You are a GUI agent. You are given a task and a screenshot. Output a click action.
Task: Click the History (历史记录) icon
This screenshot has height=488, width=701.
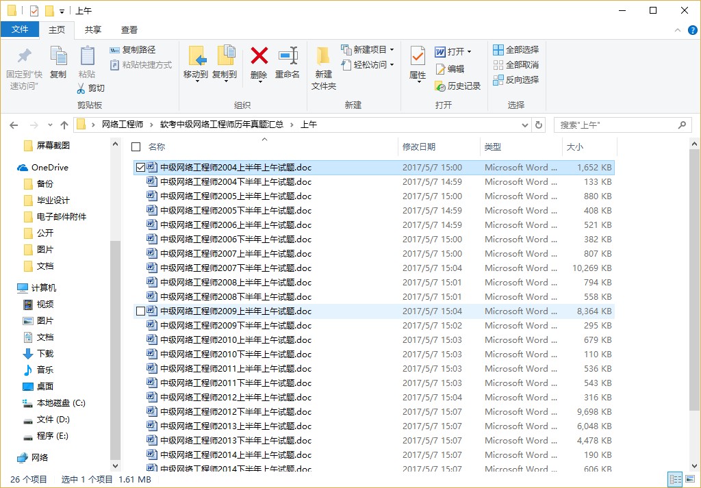(440, 86)
